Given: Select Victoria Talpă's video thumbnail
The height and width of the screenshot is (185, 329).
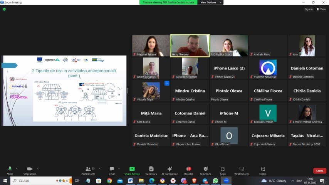Looking at the screenshot, I should coord(151,91).
